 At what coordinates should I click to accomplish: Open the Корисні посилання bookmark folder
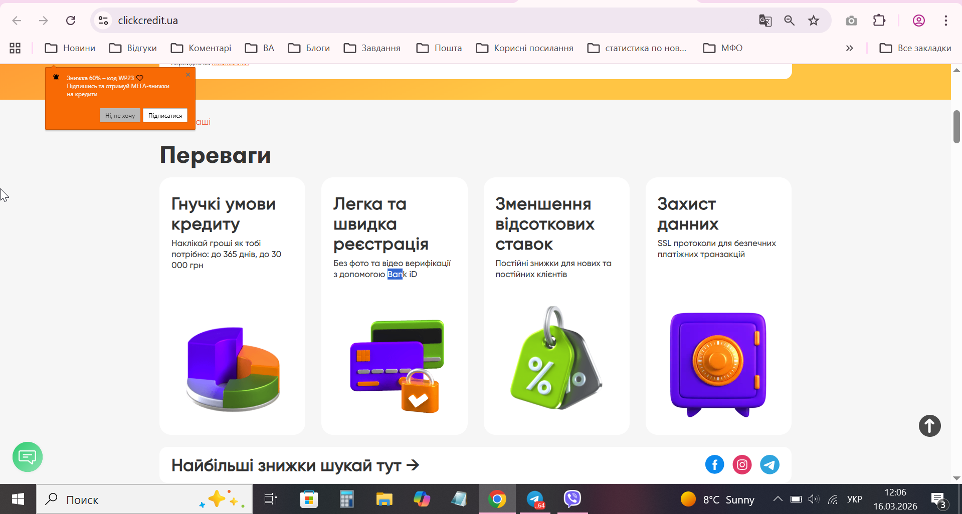coord(525,48)
